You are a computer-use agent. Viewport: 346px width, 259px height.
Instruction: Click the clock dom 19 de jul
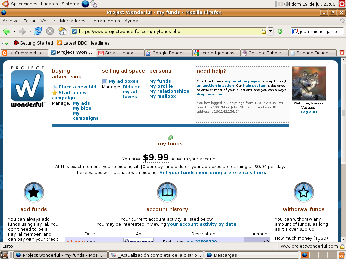313,4
